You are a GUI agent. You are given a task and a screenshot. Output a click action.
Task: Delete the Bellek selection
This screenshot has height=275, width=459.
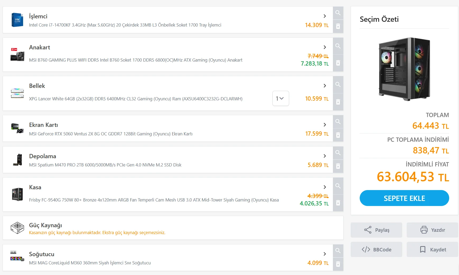click(x=338, y=102)
